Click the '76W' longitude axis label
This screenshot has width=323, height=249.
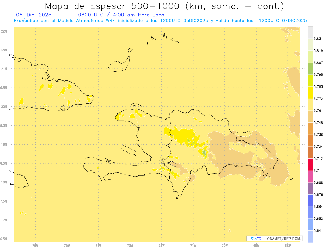pos(35,245)
